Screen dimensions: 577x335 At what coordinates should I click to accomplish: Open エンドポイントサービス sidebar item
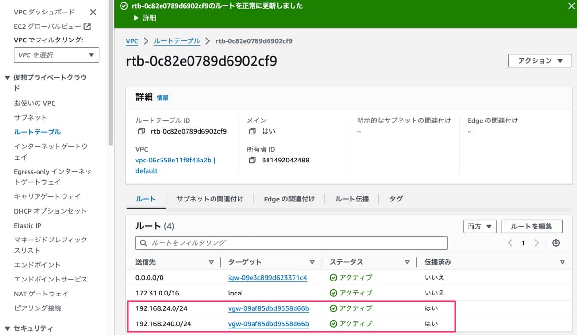point(51,280)
